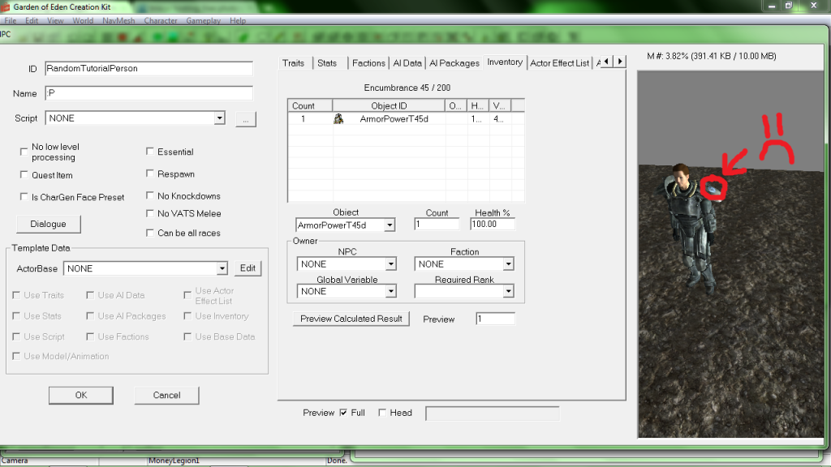Image resolution: width=831 pixels, height=467 pixels.
Task: Open the Gameplay menu
Action: click(203, 20)
